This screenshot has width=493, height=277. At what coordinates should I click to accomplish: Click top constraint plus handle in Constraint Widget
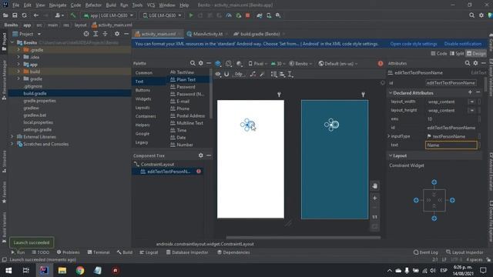434,182
